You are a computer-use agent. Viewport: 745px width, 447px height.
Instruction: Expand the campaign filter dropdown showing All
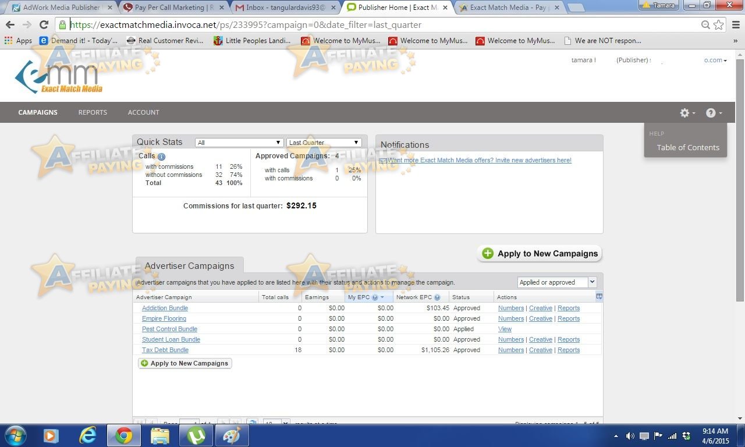(240, 143)
